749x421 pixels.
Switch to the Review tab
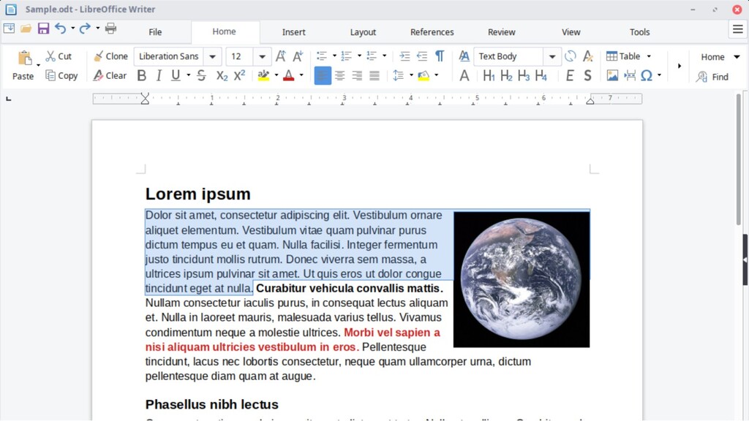pyautogui.click(x=501, y=32)
